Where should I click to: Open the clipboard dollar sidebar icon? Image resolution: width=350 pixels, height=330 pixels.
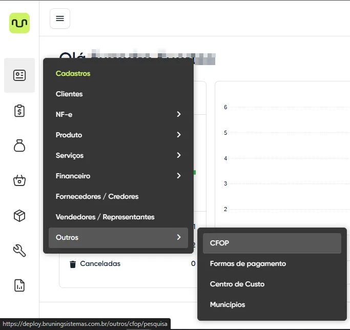[x=19, y=111]
